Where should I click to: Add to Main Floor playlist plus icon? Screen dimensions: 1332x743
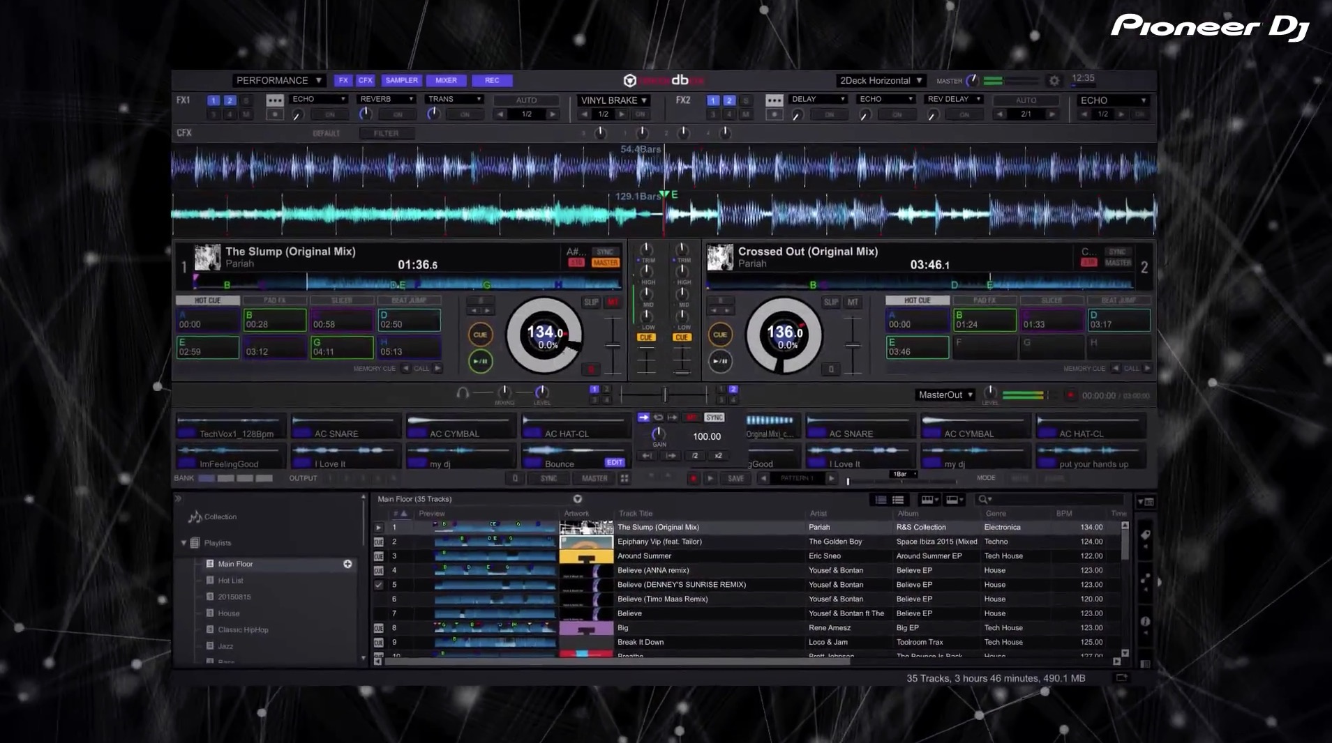tap(347, 564)
